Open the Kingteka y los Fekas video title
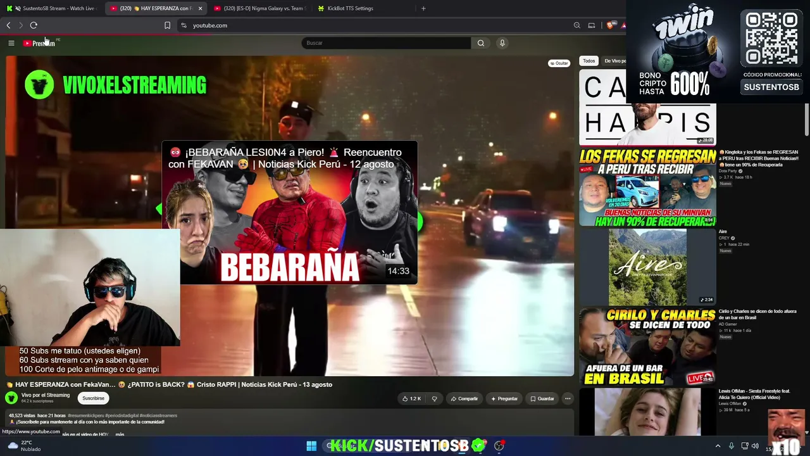This screenshot has height=456, width=810. pos(759,158)
